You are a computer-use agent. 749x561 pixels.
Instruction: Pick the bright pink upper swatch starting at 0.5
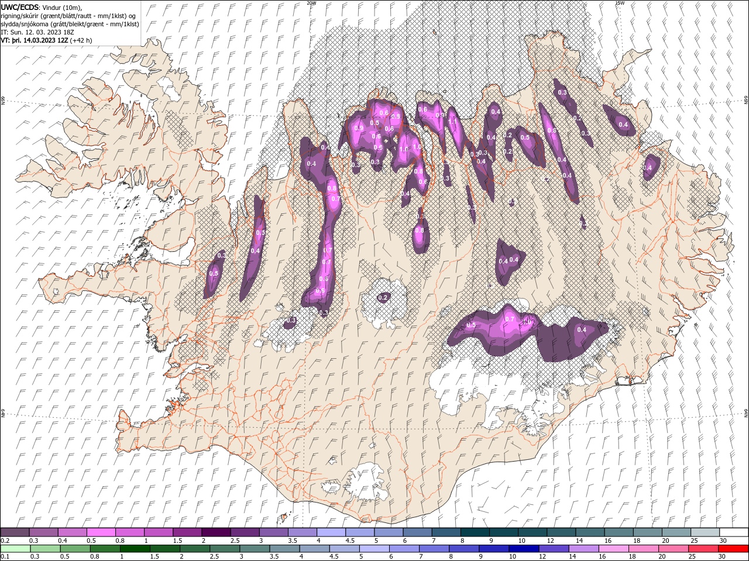101,532
